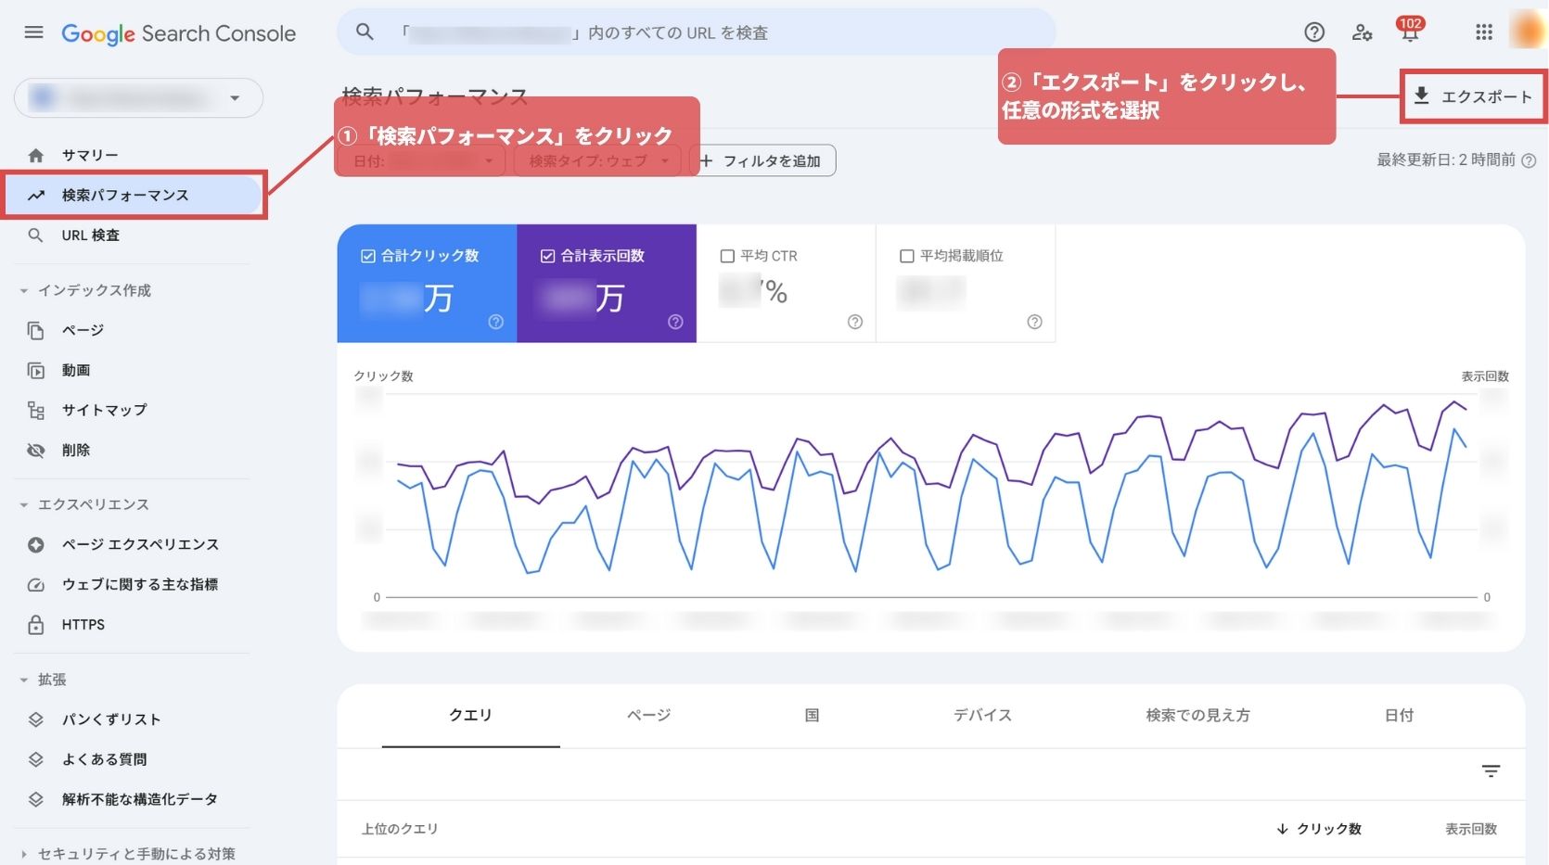Click the Google Search Console logo
The height and width of the screenshot is (865, 1549).
coord(179,33)
